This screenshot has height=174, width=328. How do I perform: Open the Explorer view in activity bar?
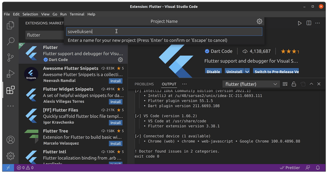point(11,25)
